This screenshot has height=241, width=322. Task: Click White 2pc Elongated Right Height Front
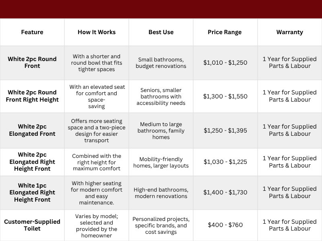[32, 162]
